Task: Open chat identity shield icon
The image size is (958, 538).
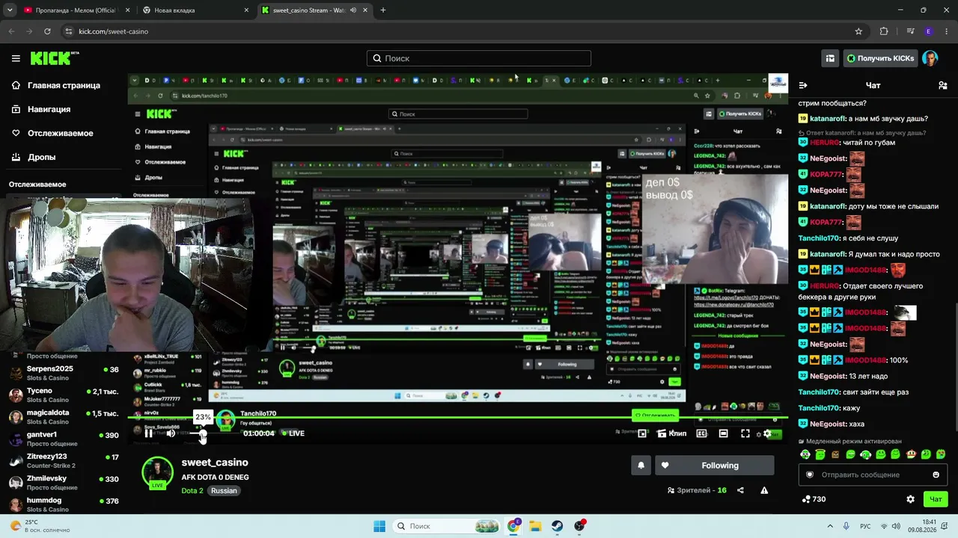Action: pyautogui.click(x=809, y=474)
